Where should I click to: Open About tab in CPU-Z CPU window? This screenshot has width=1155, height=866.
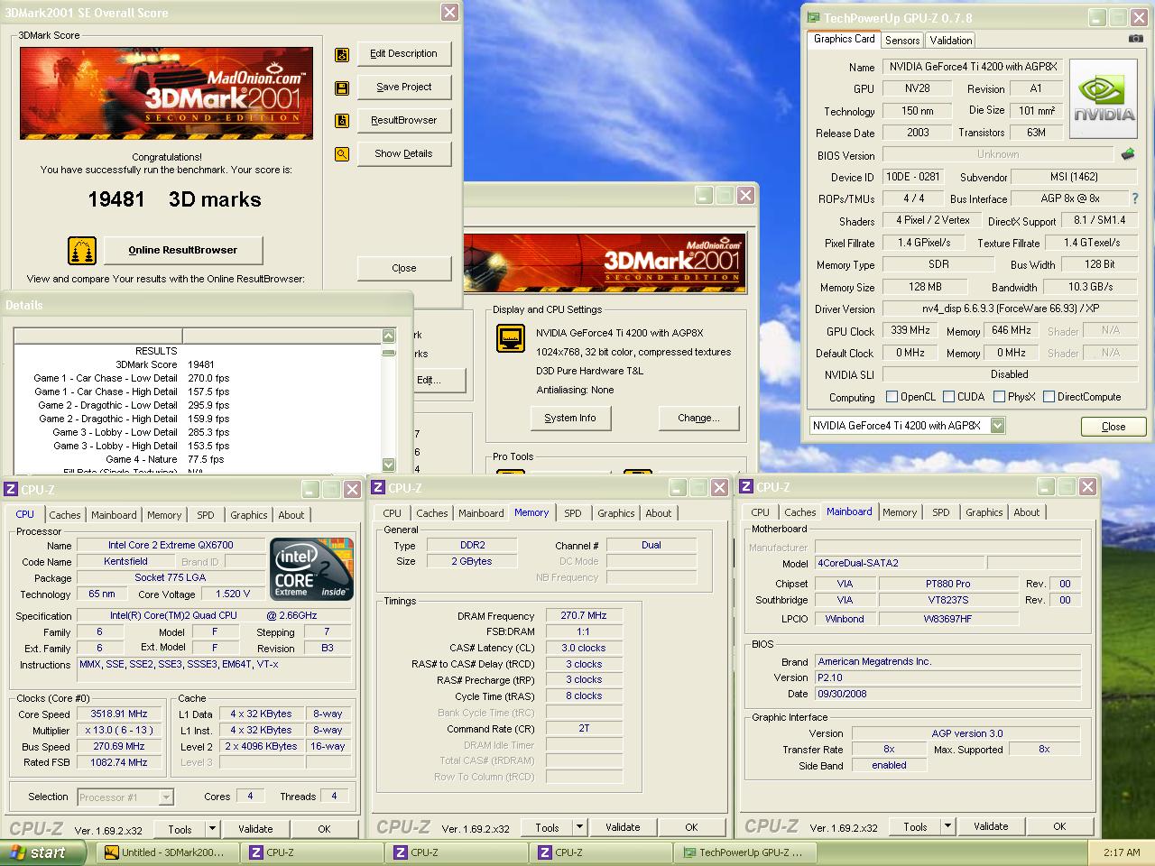[x=291, y=515]
